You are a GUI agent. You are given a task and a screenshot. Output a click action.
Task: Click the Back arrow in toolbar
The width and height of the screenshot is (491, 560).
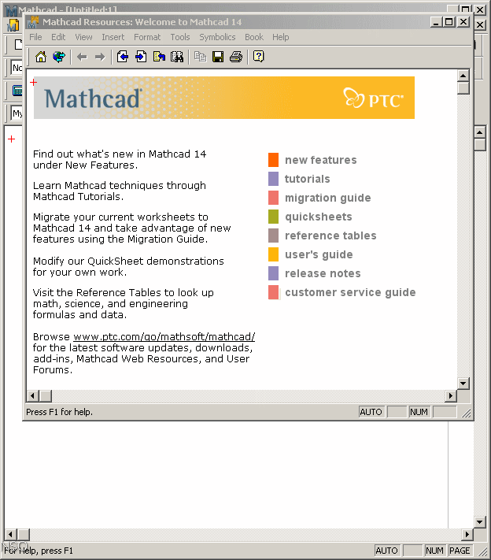pos(82,57)
